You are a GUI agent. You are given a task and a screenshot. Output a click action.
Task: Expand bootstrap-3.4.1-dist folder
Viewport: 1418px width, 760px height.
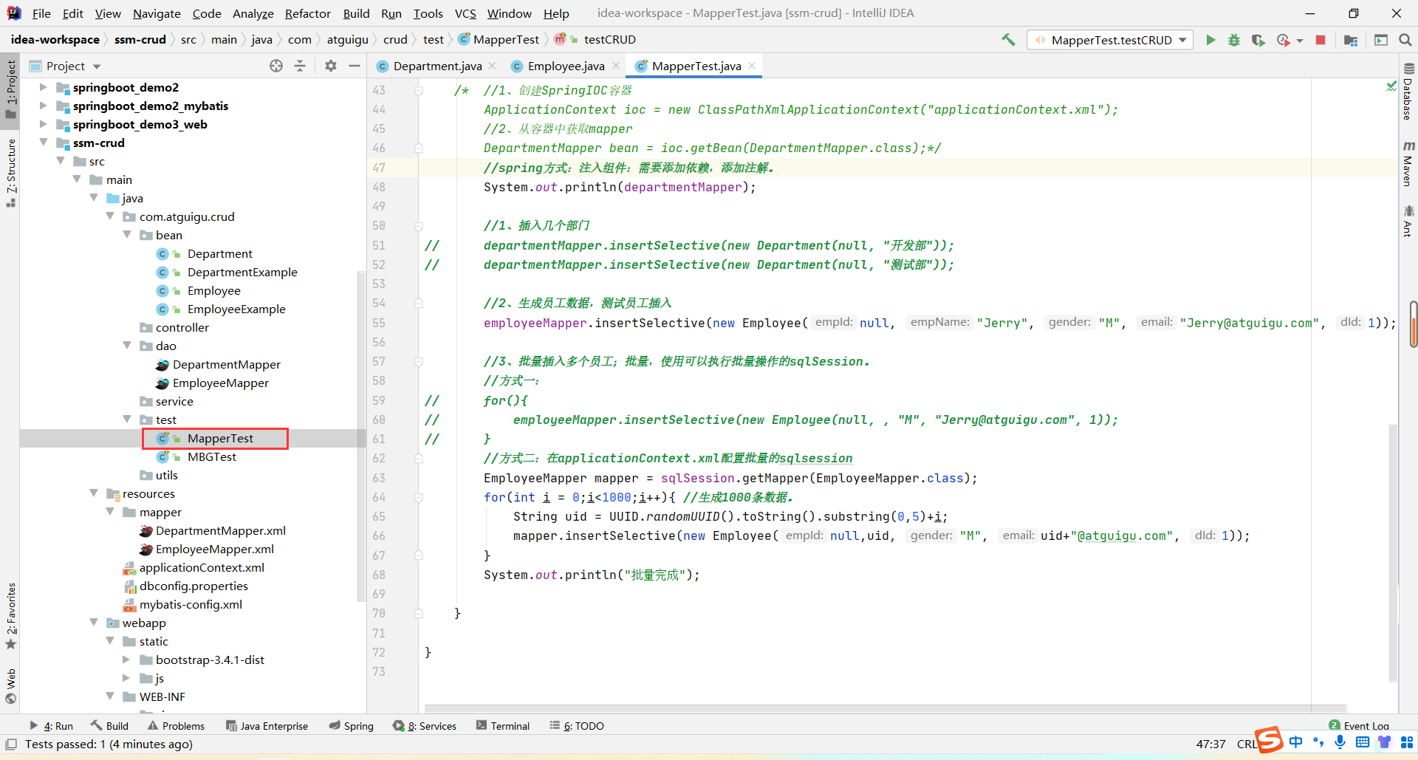(x=127, y=660)
